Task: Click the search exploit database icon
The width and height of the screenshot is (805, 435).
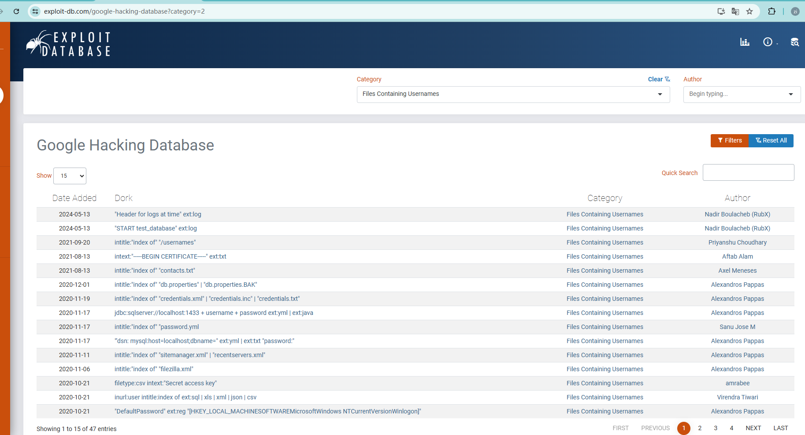Action: point(794,42)
